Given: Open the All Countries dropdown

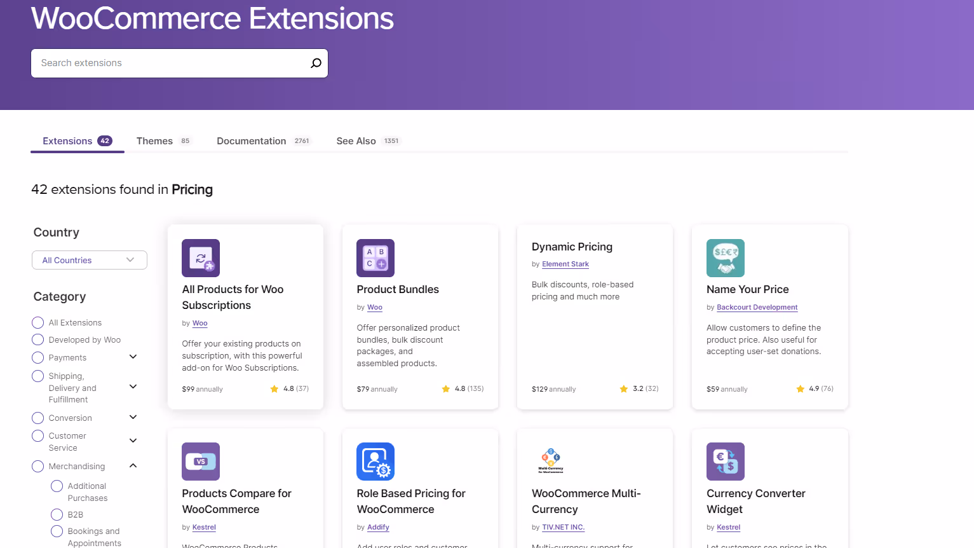Looking at the screenshot, I should [89, 260].
